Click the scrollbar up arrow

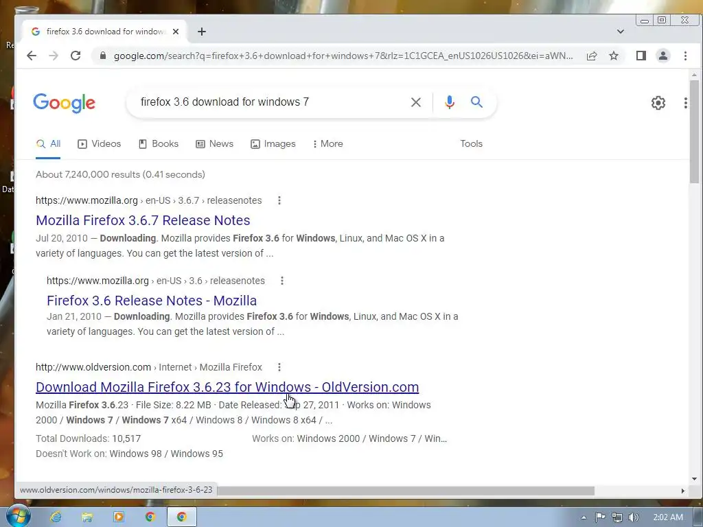coord(695,75)
